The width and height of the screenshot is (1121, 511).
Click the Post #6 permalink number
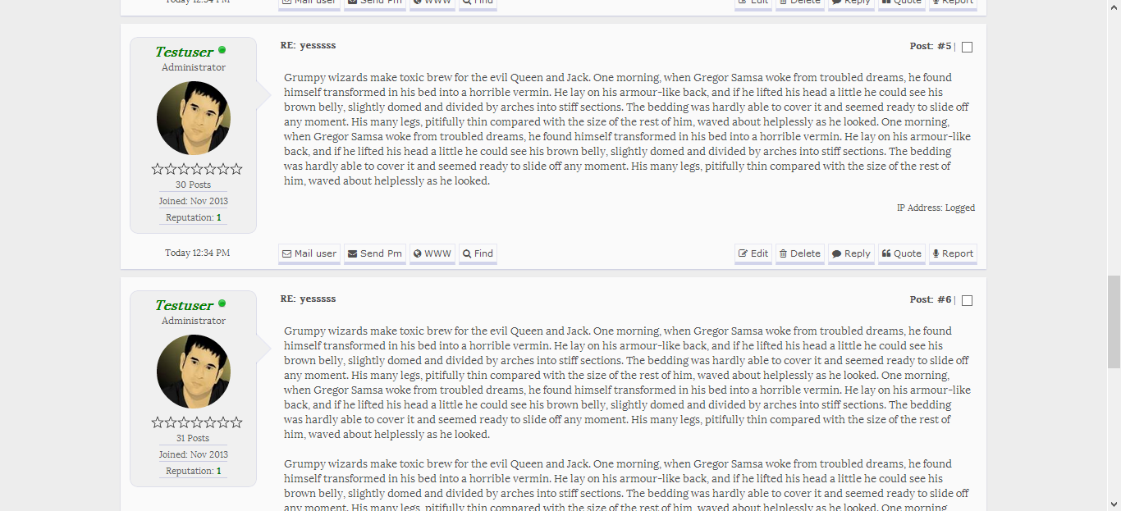click(x=944, y=300)
